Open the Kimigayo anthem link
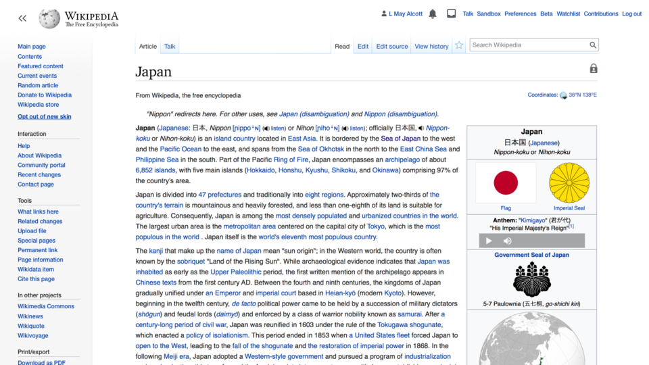 (x=533, y=220)
